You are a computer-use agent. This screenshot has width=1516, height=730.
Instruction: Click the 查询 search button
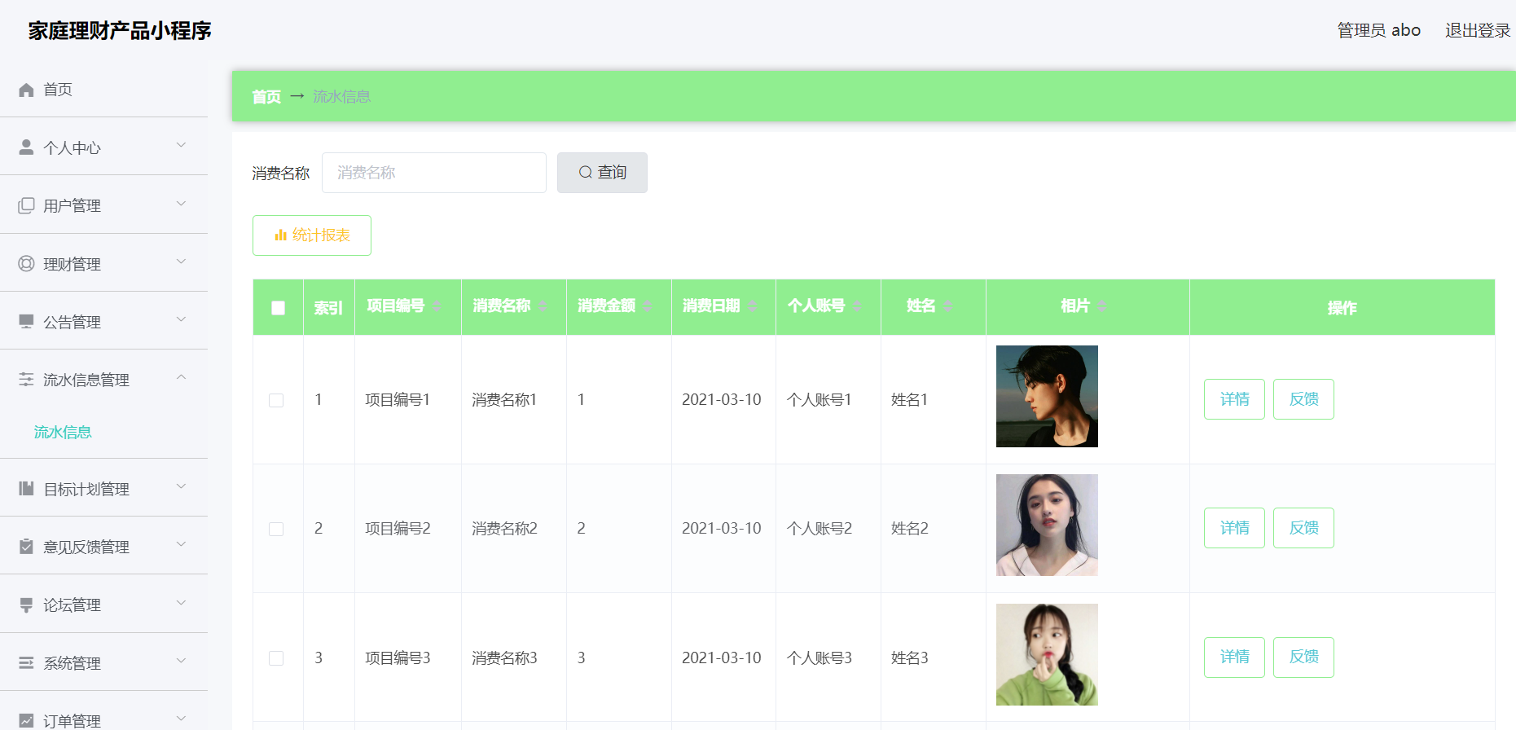(x=602, y=173)
